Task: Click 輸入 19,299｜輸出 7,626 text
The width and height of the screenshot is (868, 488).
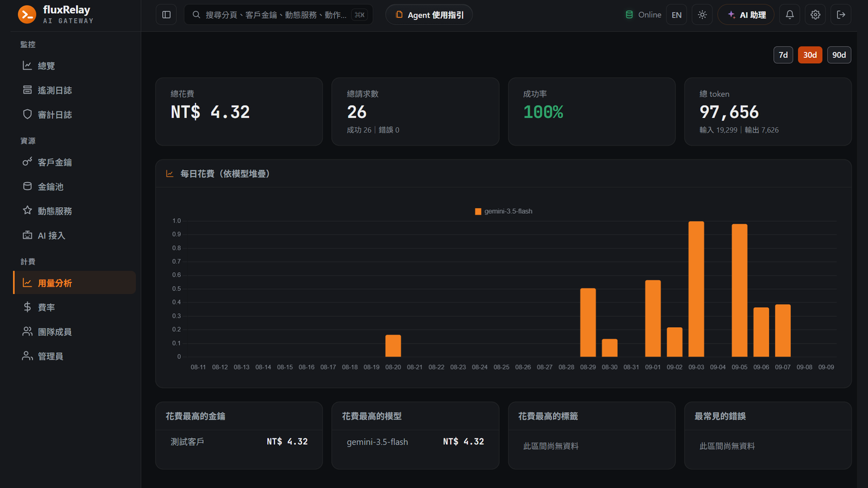Action: pos(739,130)
